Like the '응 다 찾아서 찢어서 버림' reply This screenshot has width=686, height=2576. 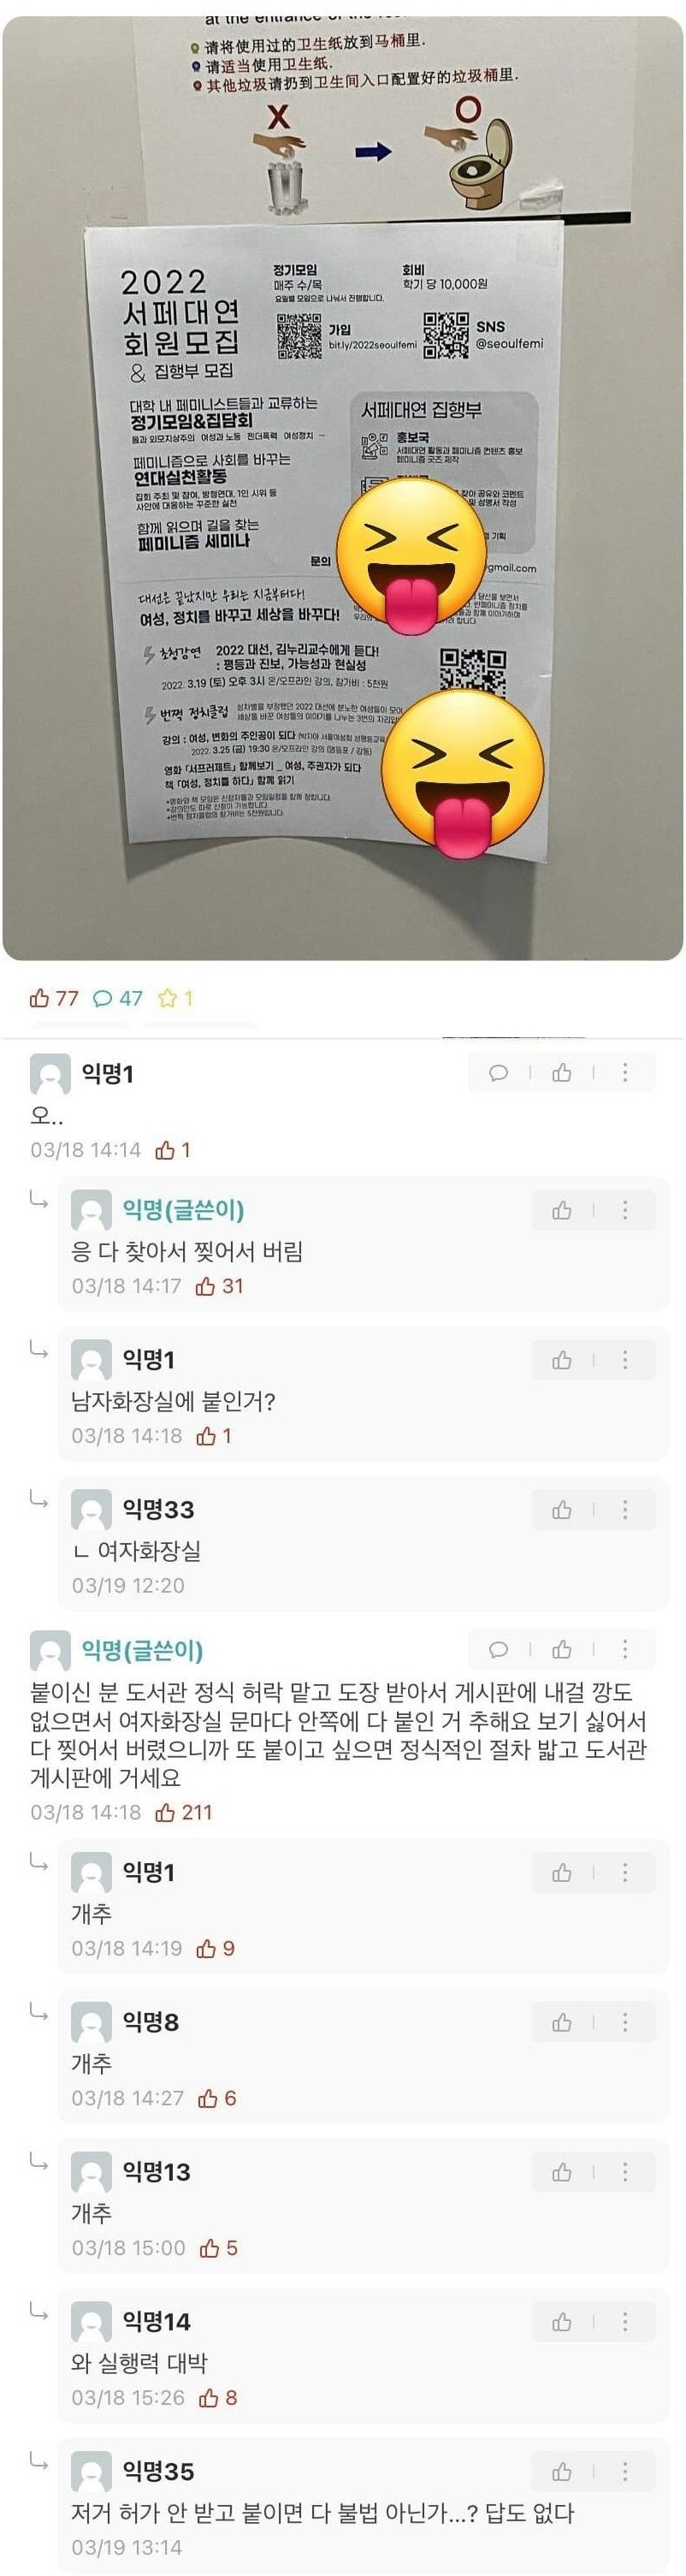click(562, 1211)
